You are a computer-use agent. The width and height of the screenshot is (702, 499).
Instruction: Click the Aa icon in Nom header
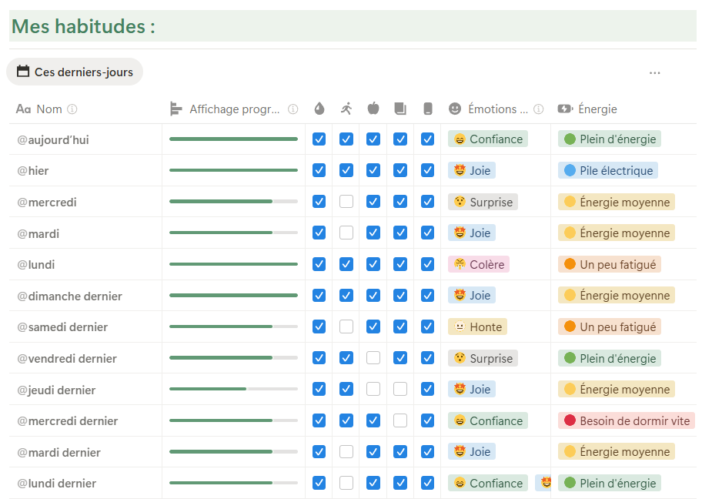click(23, 109)
